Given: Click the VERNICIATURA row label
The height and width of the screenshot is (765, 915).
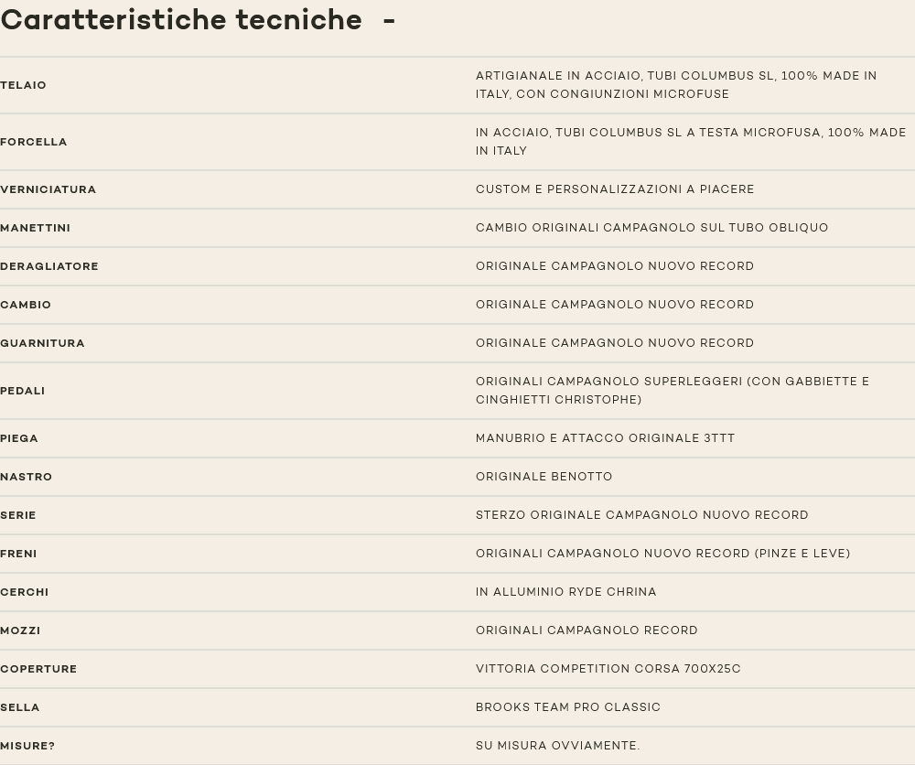Looking at the screenshot, I should (x=48, y=189).
